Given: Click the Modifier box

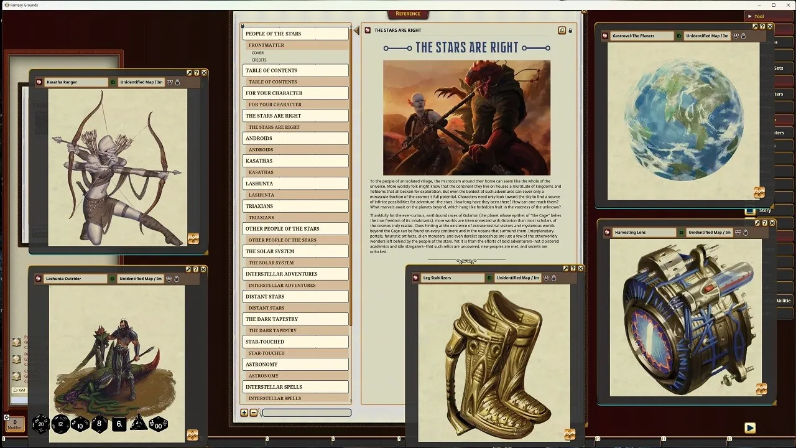Looking at the screenshot, I should click(15, 424).
